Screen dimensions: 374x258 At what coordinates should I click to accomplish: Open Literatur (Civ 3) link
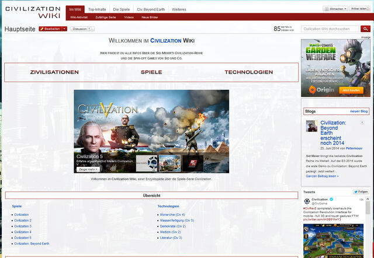(x=171, y=238)
